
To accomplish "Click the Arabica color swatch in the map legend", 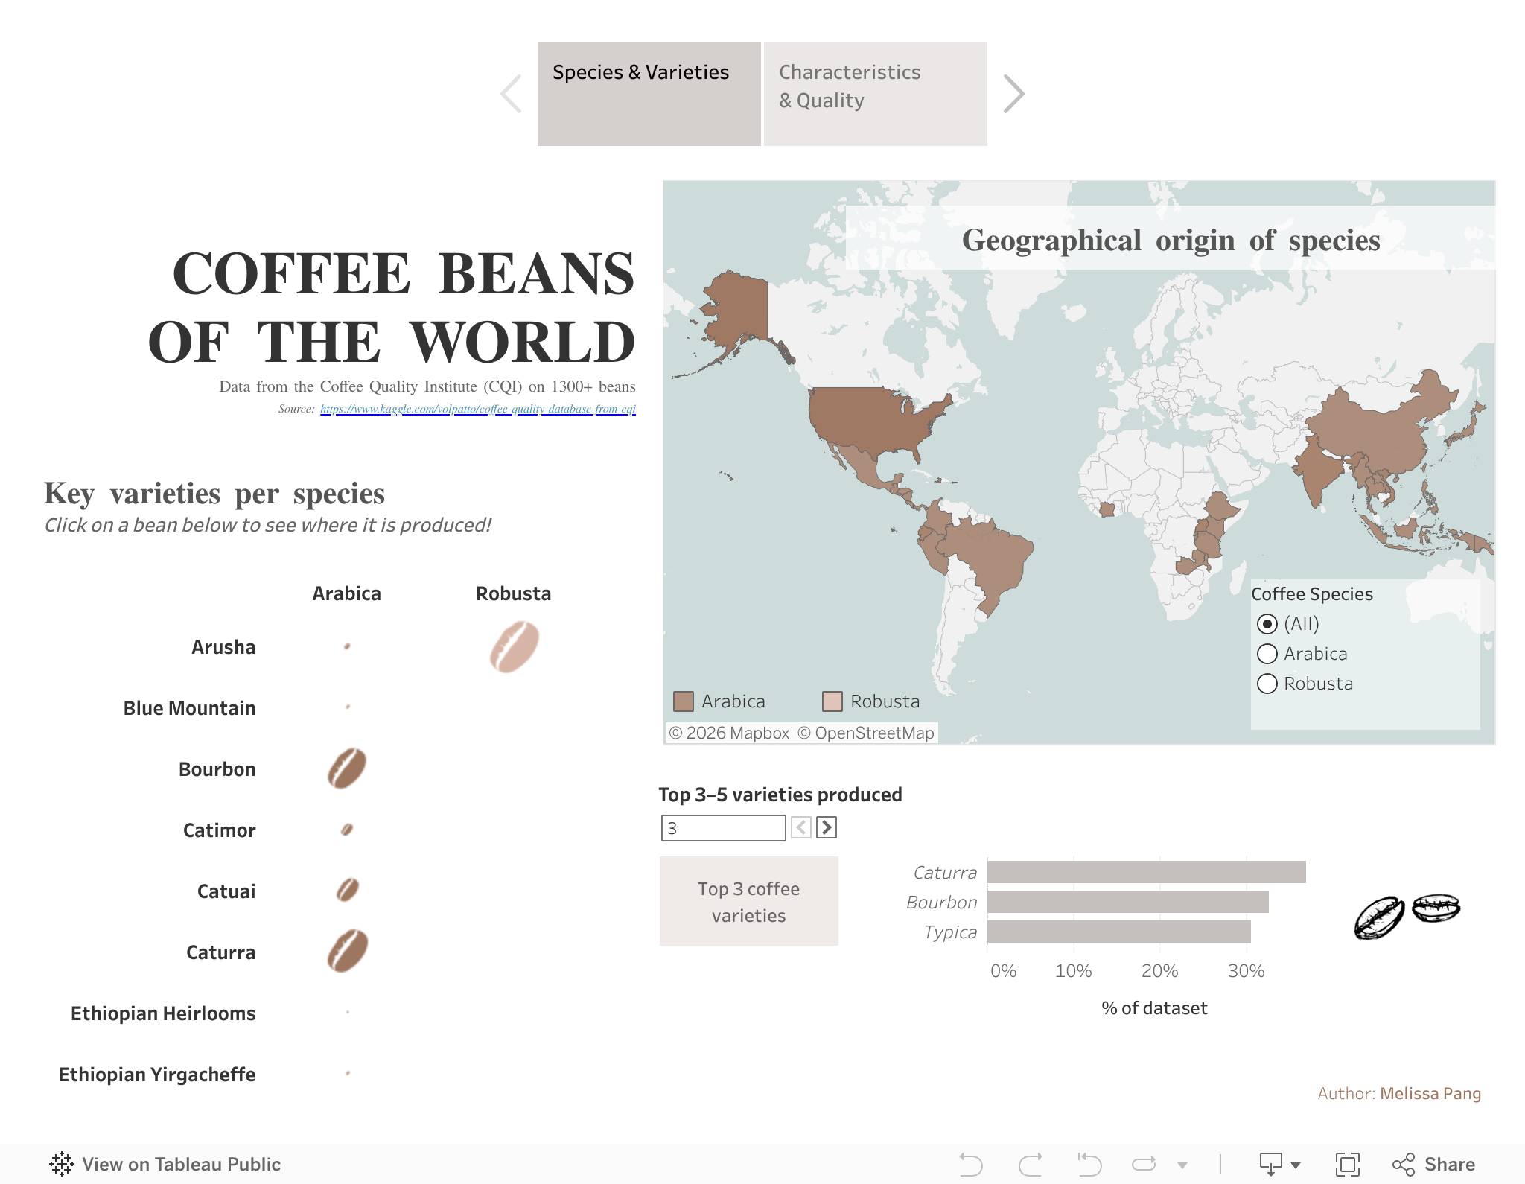I will click(683, 701).
